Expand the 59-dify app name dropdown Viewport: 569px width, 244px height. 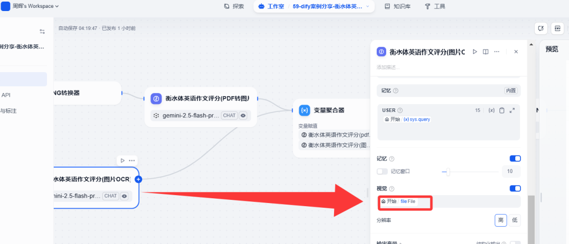(x=368, y=6)
